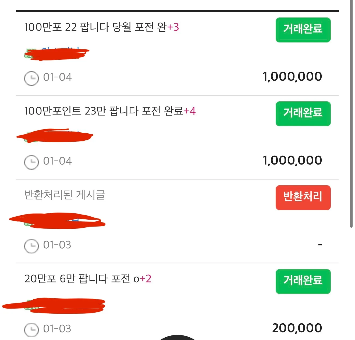Click clock icon of the 반환처리 post
Screen dimensions: 355x340
[x=31, y=246]
